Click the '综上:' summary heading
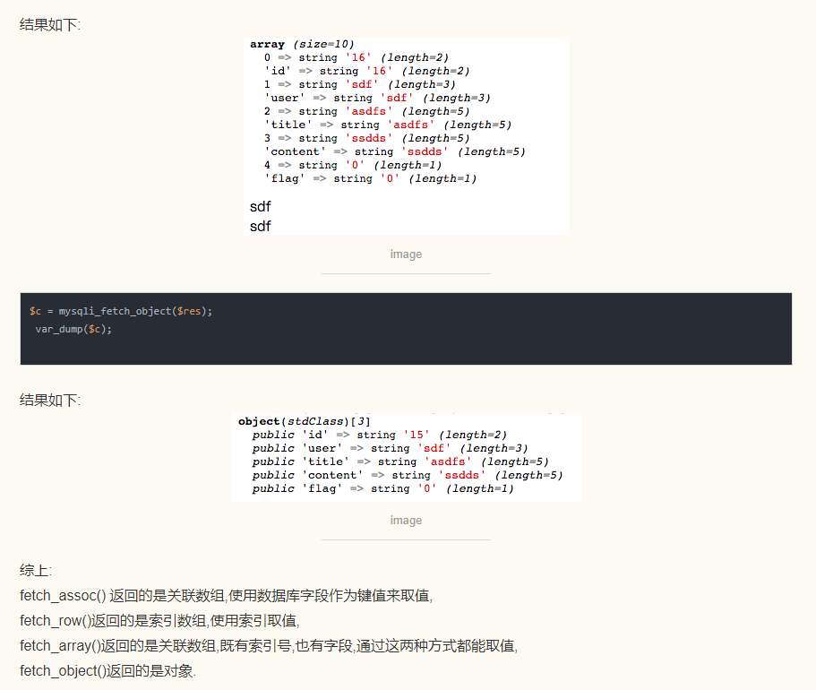Image resolution: width=816 pixels, height=690 pixels. point(36,570)
